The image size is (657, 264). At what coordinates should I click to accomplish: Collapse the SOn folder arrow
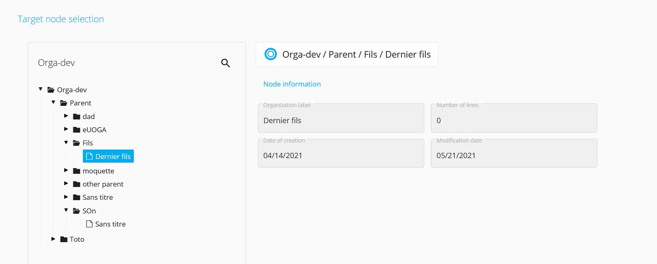coord(66,210)
